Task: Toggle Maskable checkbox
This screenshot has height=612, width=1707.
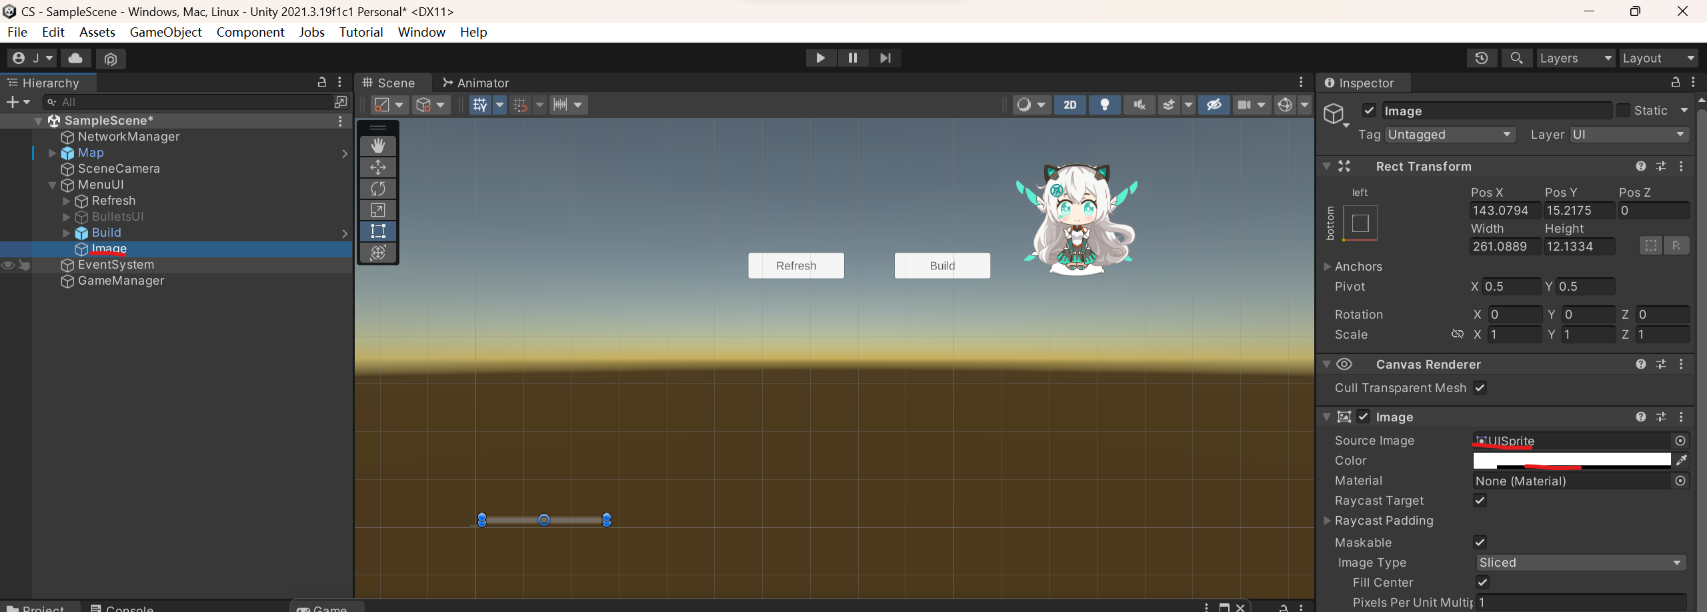Action: pos(1480,542)
